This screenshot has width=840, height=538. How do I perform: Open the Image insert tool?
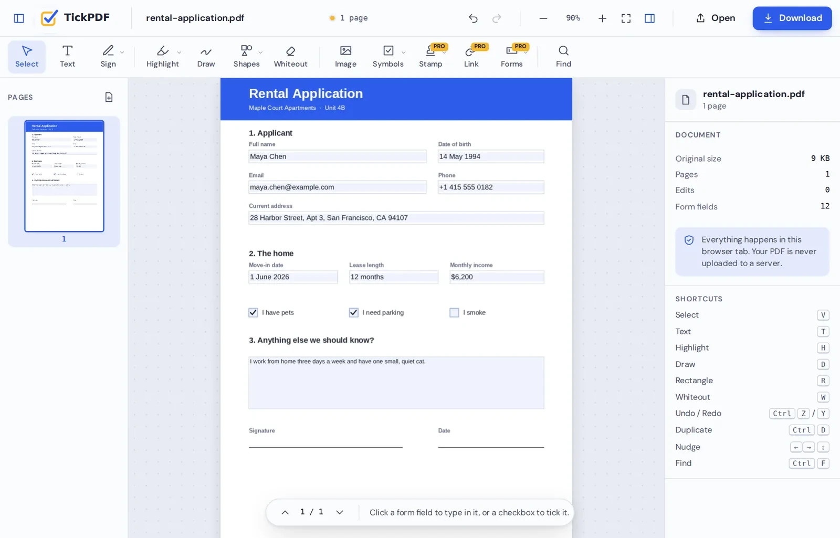(345, 57)
